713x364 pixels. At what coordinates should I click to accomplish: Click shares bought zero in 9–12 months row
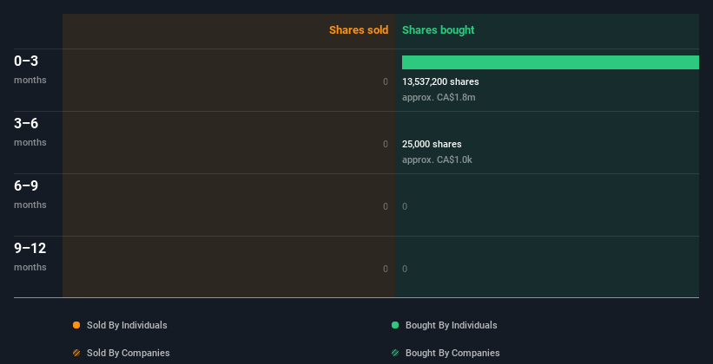tap(405, 269)
